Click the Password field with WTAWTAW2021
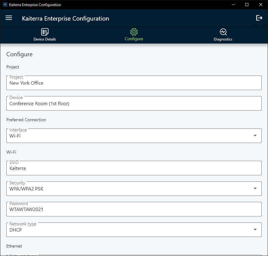The image size is (268, 256). click(134, 209)
